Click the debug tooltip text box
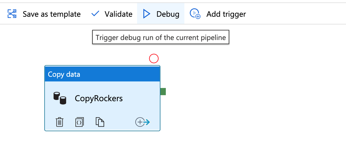 click(x=161, y=37)
